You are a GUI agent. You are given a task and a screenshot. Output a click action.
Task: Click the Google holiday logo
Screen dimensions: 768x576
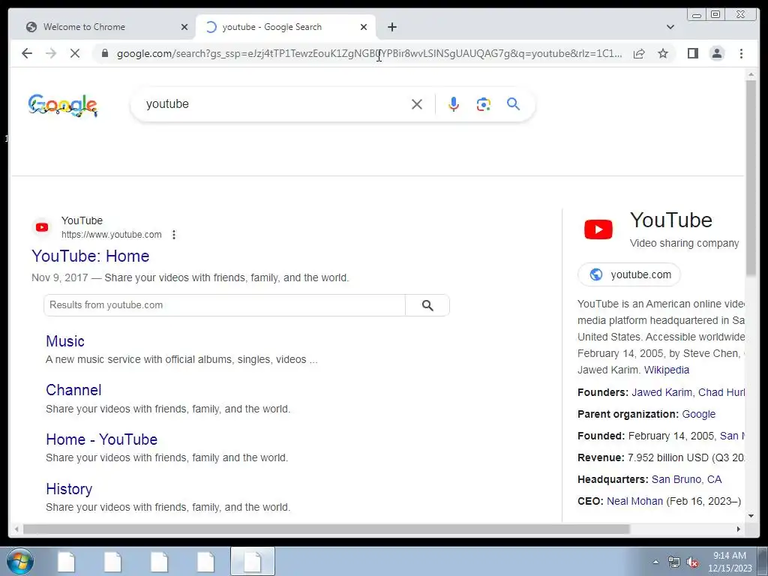[63, 105]
